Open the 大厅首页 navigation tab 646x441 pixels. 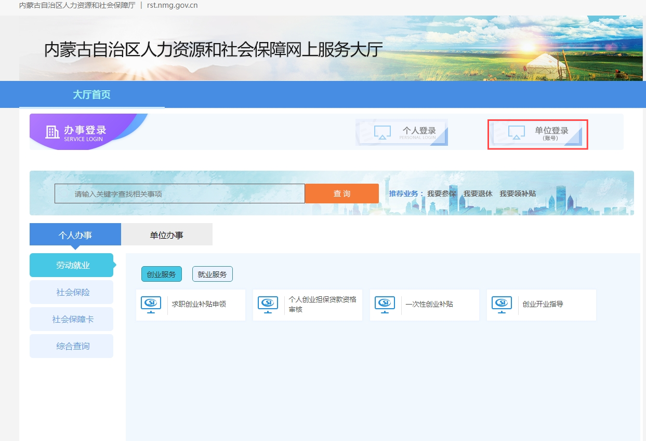pyautogui.click(x=91, y=95)
